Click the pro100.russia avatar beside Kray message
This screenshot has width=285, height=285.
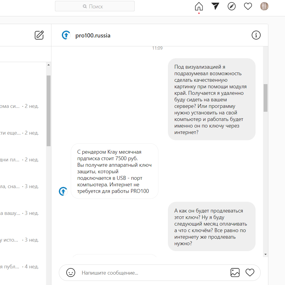tap(63, 191)
